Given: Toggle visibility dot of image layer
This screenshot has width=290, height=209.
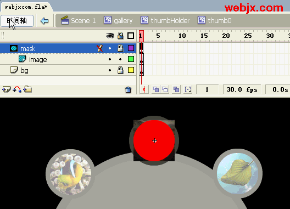Looking at the screenshot, I should 110,59.
